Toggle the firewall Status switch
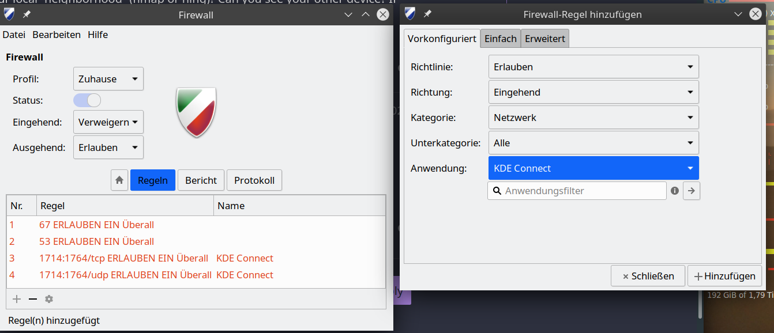The width and height of the screenshot is (774, 333). 87,100
